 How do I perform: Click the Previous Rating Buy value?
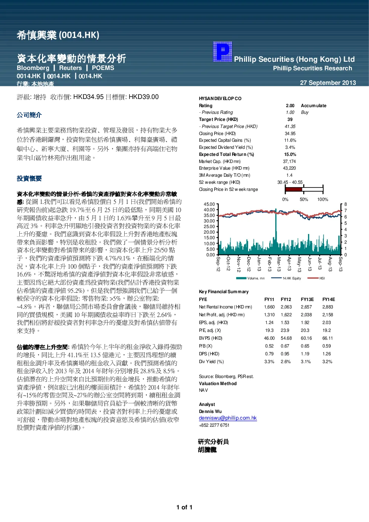(305, 112)
